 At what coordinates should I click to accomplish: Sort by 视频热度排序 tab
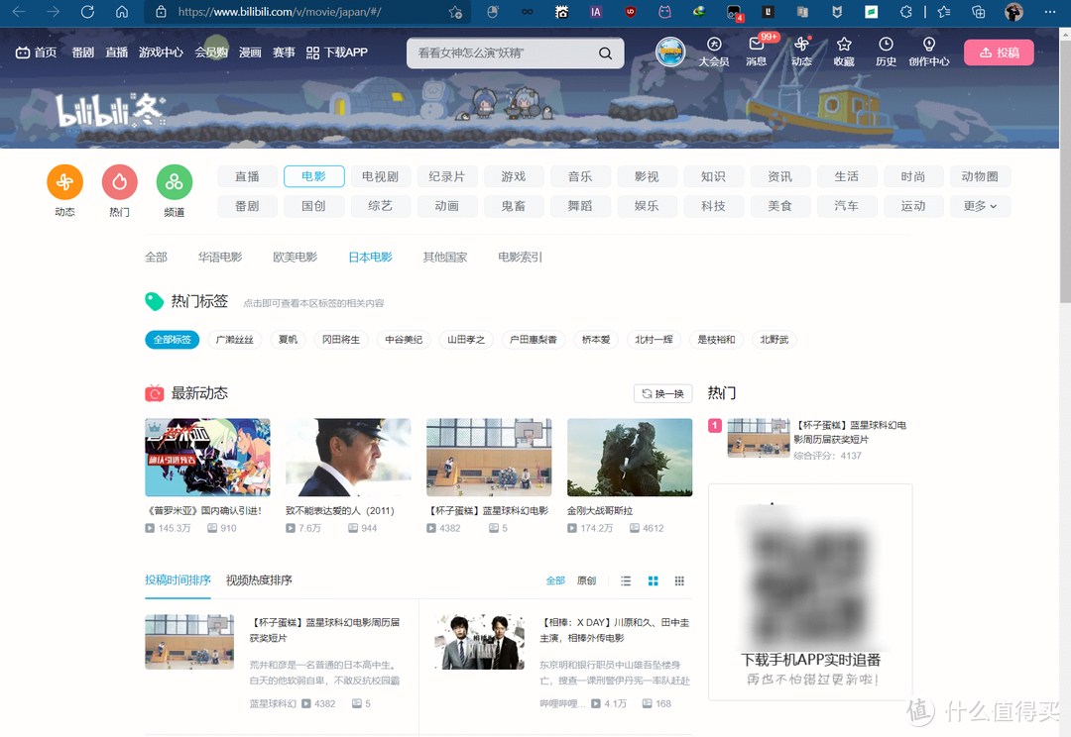(x=259, y=580)
